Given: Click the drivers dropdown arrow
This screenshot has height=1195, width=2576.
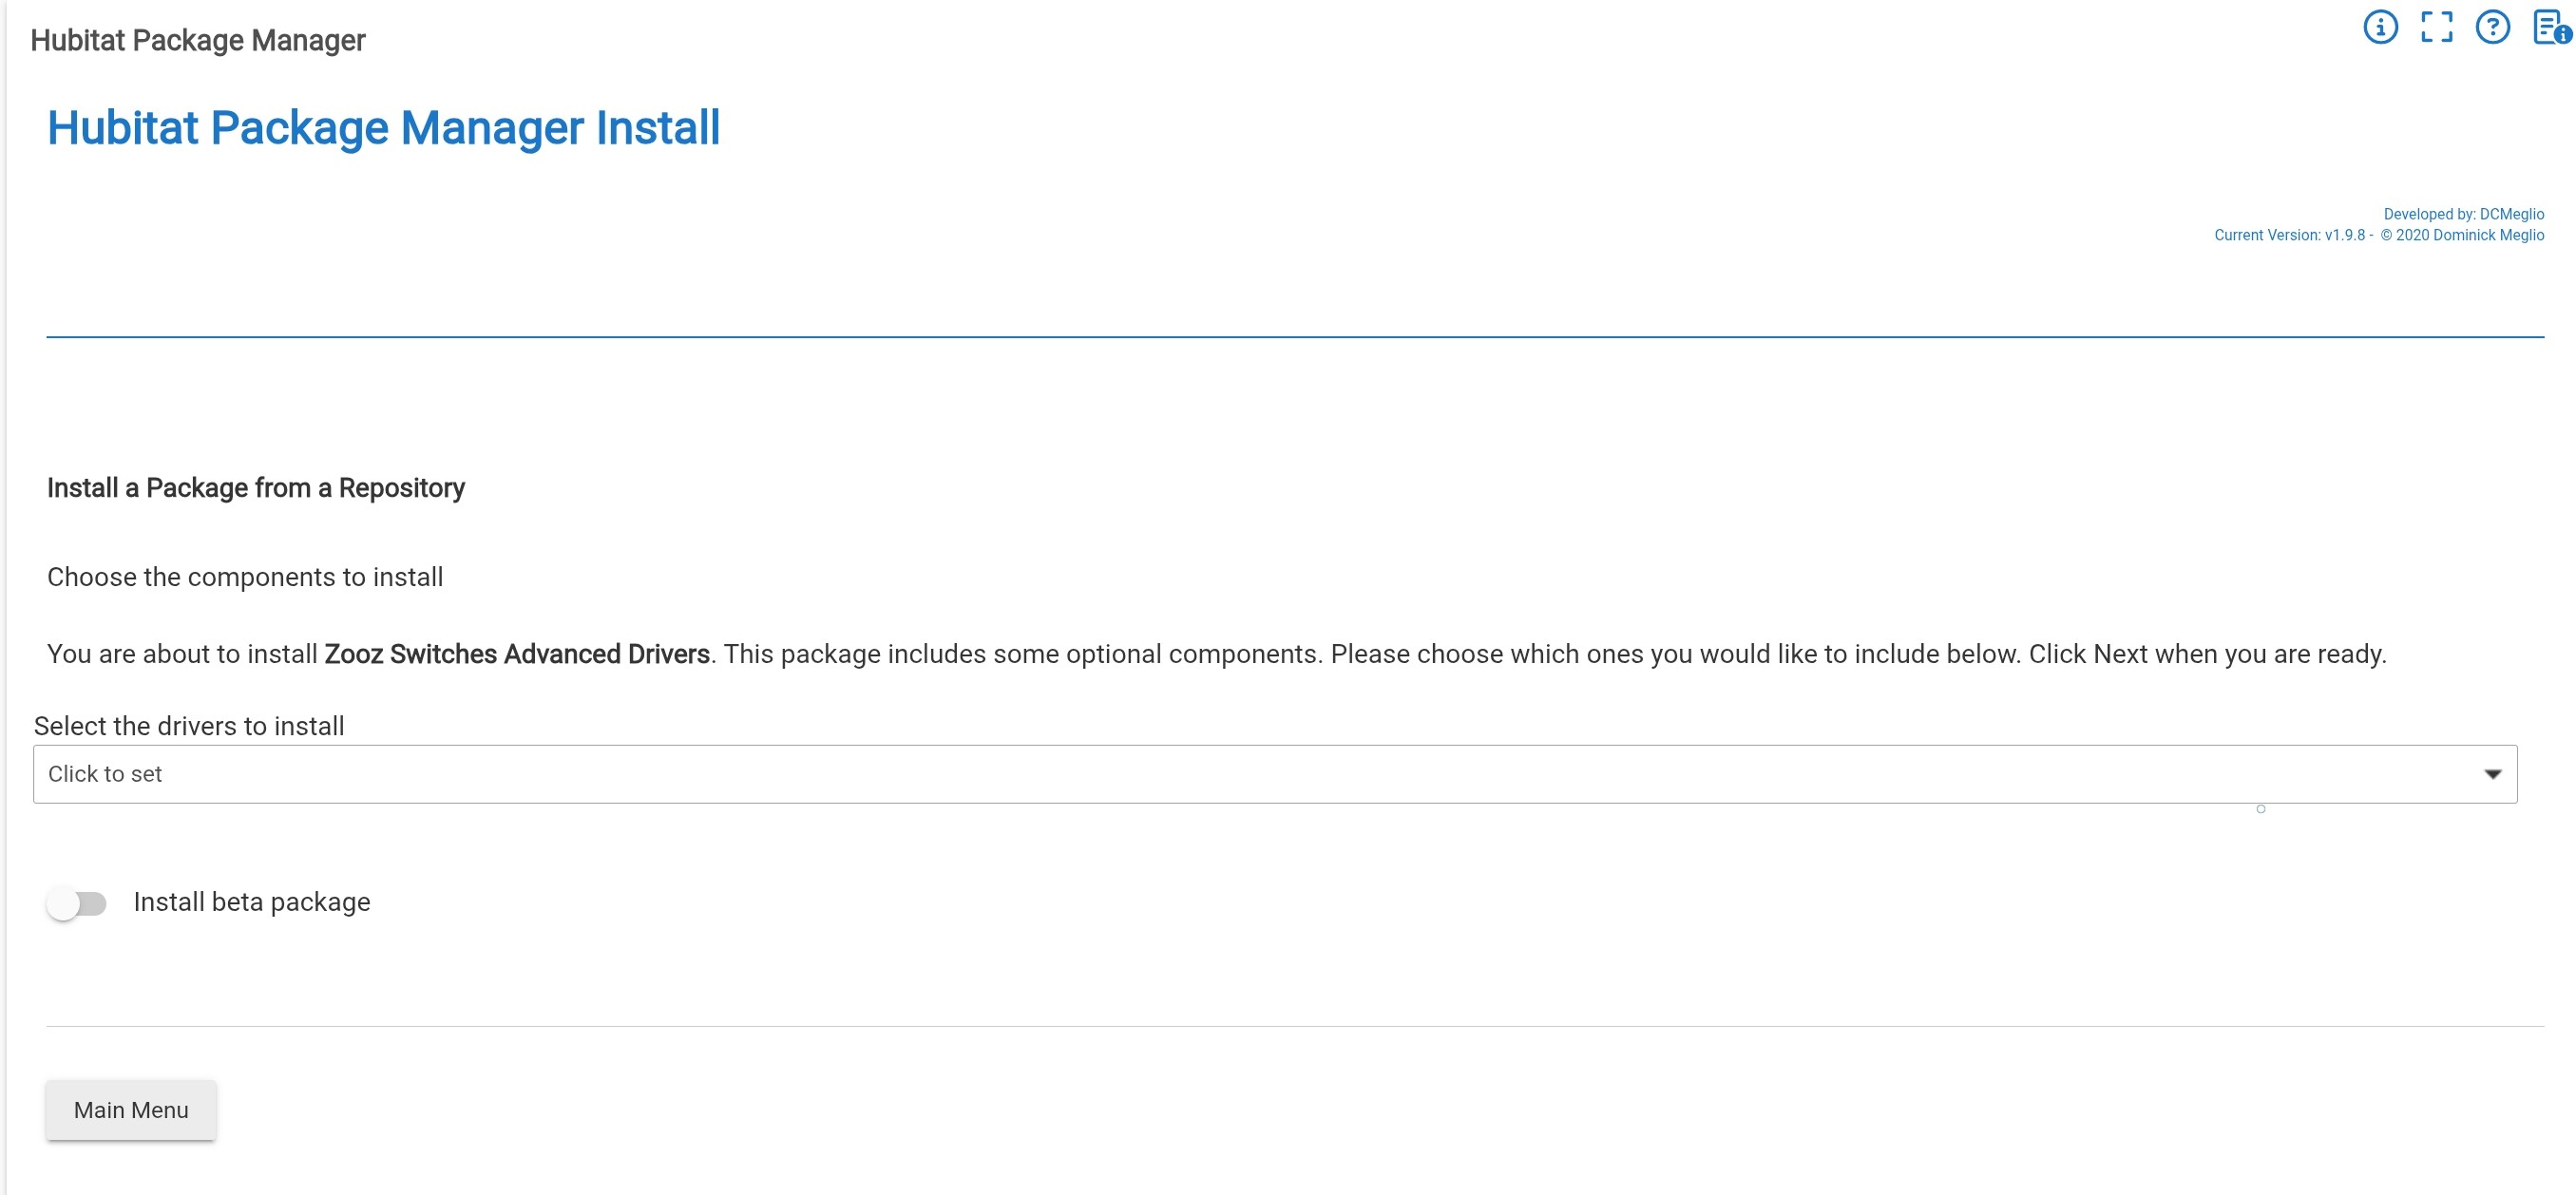Looking at the screenshot, I should [x=2492, y=774].
